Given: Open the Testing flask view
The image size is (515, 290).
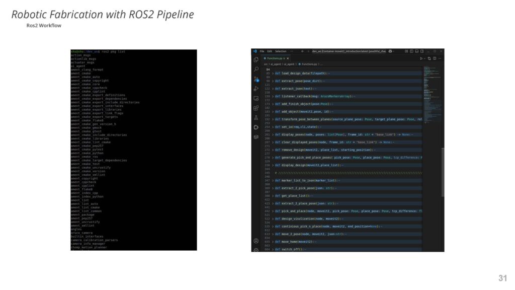Looking at the screenshot, I should click(256, 118).
